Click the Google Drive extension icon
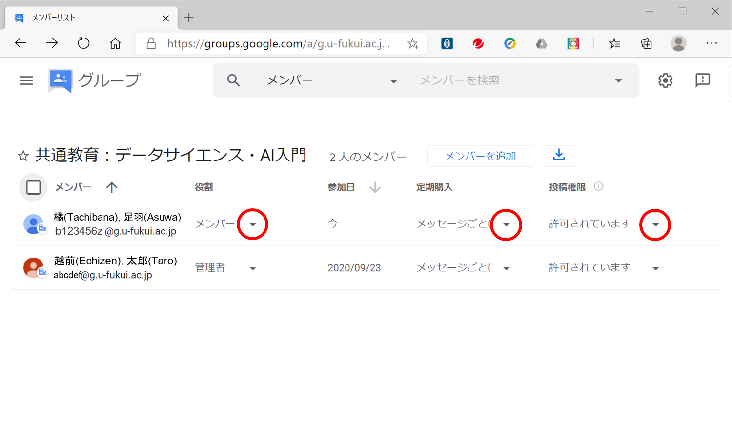 click(542, 44)
